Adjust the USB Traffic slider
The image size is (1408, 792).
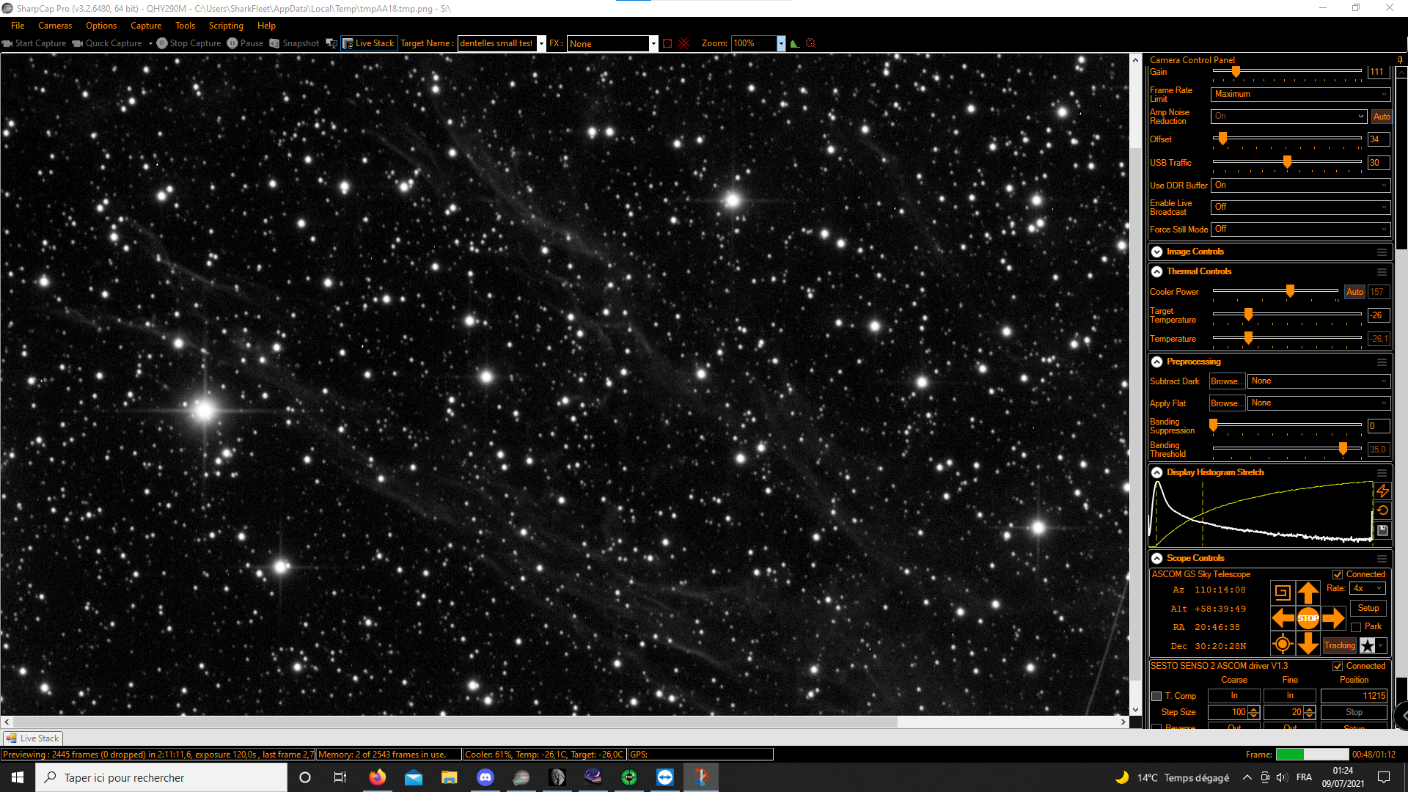tap(1287, 162)
